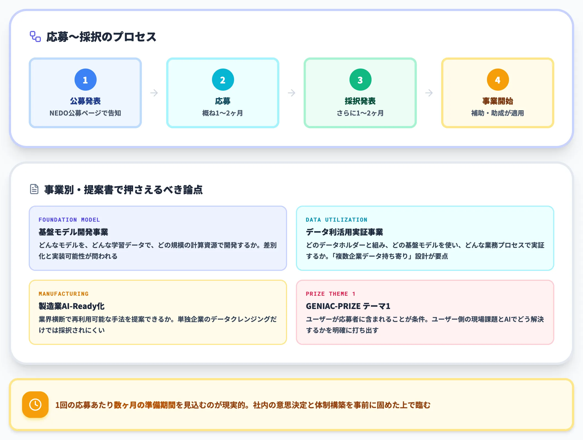583x440 pixels.
Task: Click the 製造業AI-Ready化 title
Action: click(71, 306)
